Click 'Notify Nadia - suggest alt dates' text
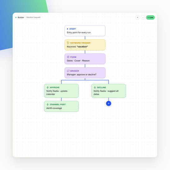Screen dimensions: 170x170 (x=106, y=92)
